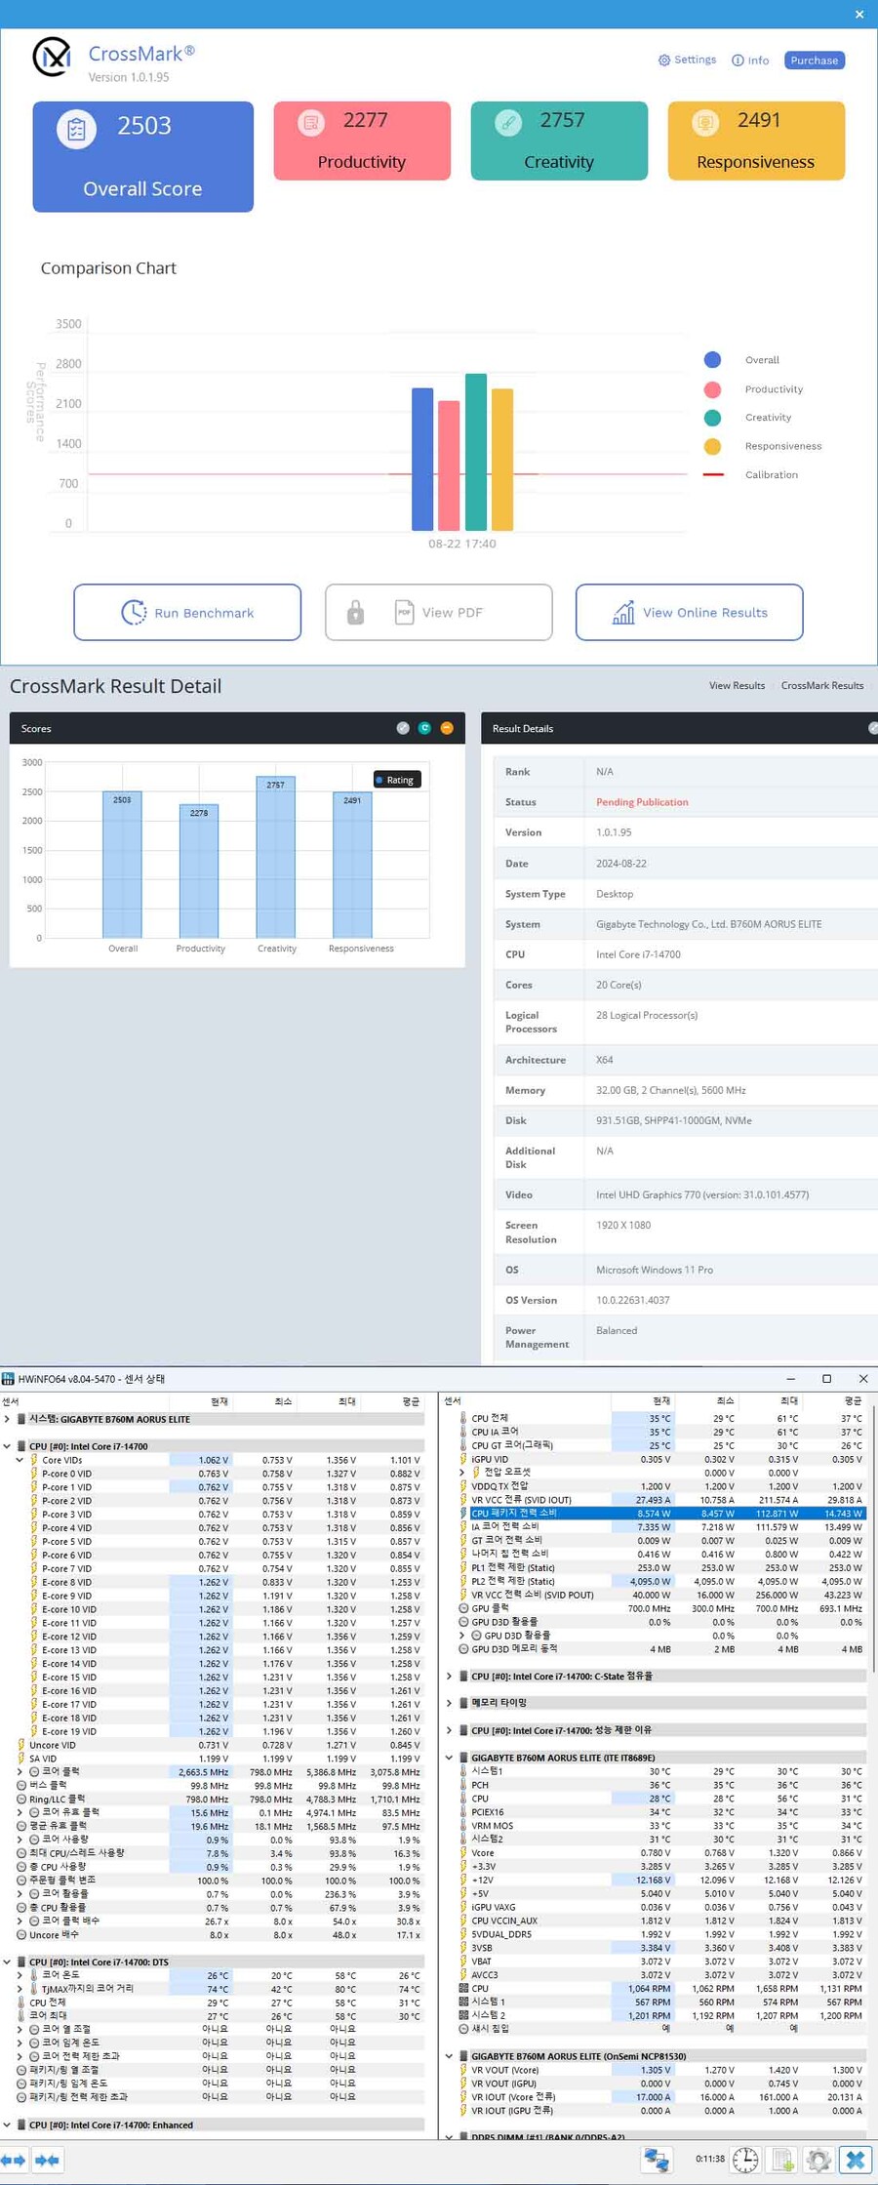Open HWiNFO sensor settings gear
Image resolution: width=878 pixels, height=2185 pixels.
coord(818,2160)
